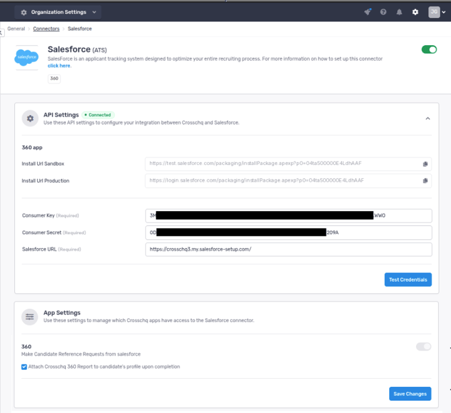Click gear icon beside Organization Settings
This screenshot has height=413, width=451.
pyautogui.click(x=24, y=12)
